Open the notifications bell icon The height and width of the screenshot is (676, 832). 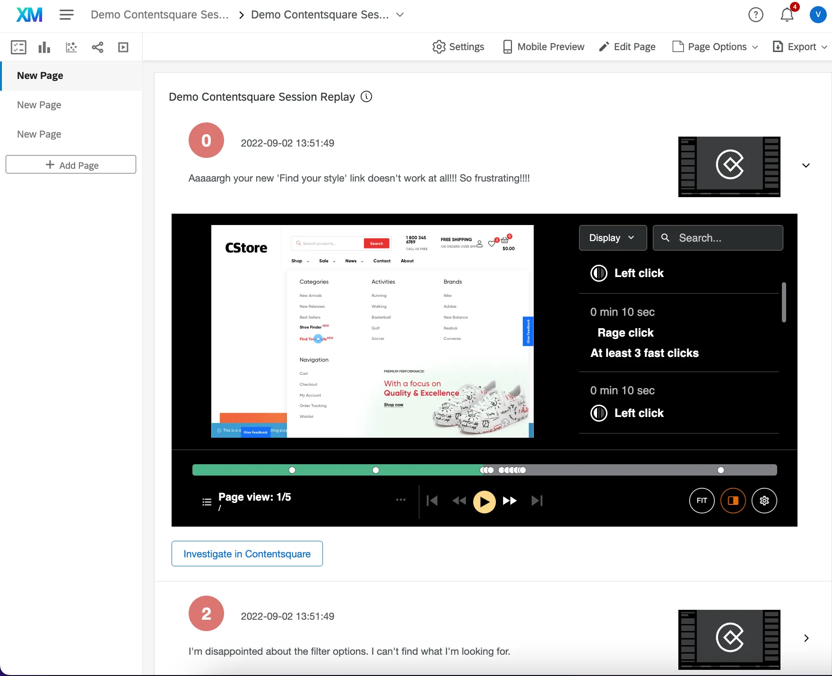[787, 15]
